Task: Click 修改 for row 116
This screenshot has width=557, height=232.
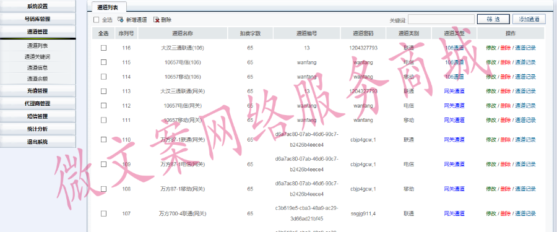Action: pos(491,48)
